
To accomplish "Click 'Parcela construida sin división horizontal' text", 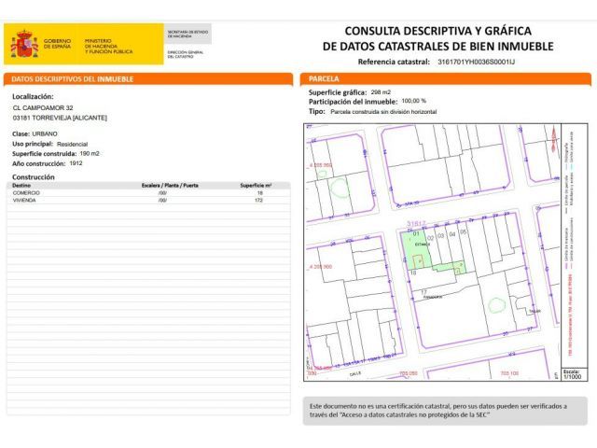I will [x=383, y=112].
